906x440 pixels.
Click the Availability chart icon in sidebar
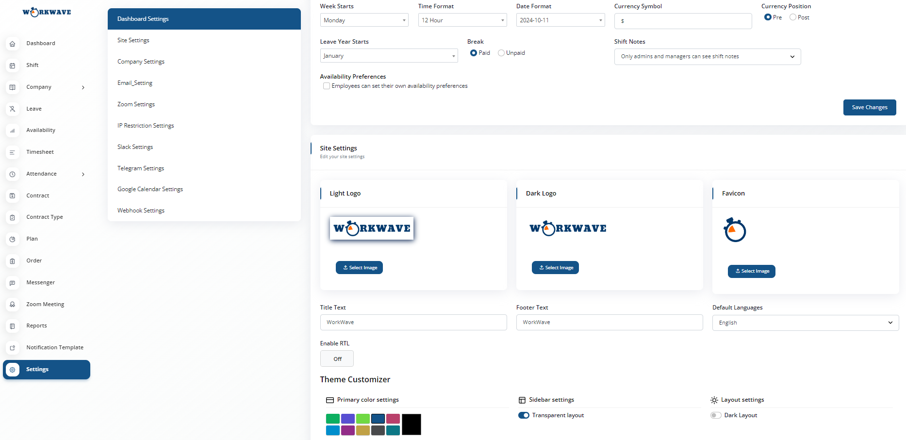click(x=13, y=130)
